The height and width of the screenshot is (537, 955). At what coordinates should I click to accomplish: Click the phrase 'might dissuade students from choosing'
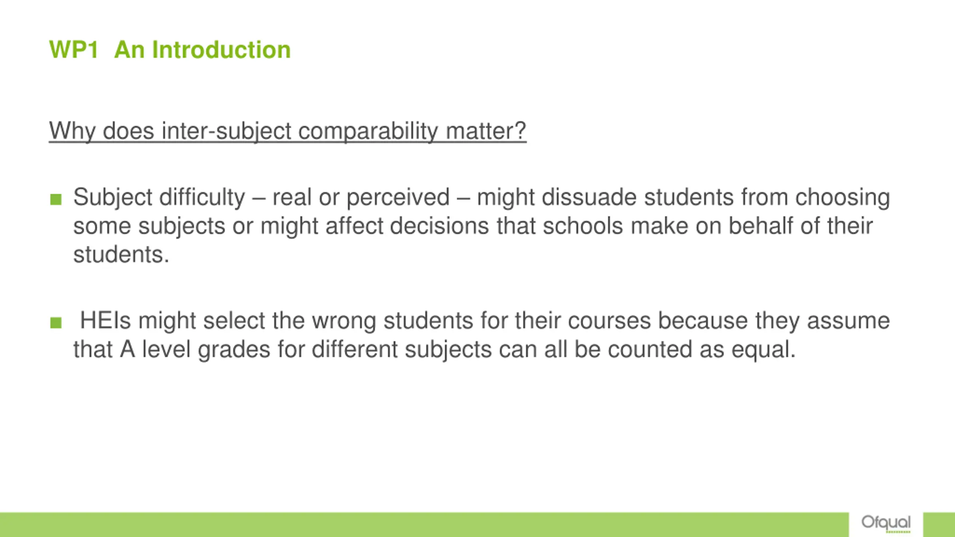[684, 197]
